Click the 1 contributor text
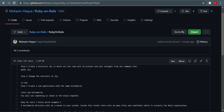The width and height of the screenshot is (224, 112). click(23, 50)
